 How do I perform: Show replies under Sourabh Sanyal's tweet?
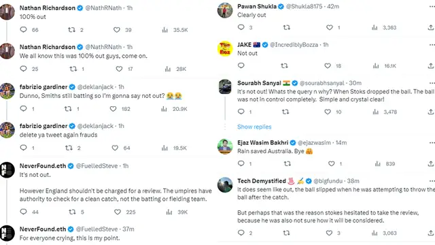pos(254,127)
